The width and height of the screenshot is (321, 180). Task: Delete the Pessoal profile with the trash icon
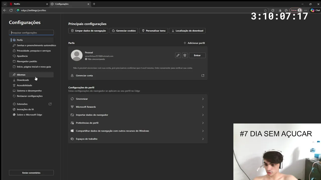185,55
